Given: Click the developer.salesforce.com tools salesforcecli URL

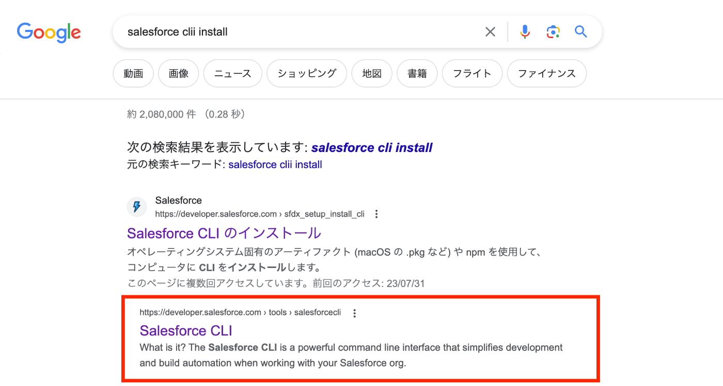Looking at the screenshot, I should (240, 313).
